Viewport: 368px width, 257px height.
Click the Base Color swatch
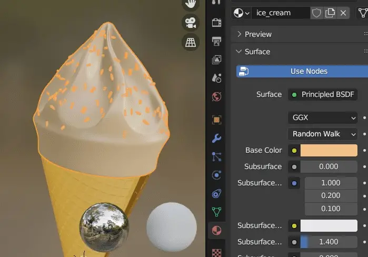click(x=329, y=151)
